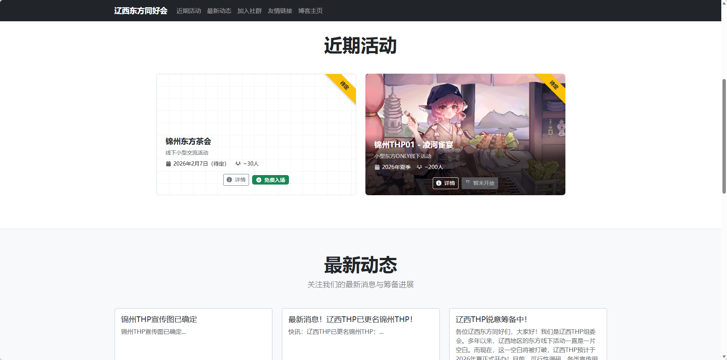727x360 pixels.
Task: Select 加入社群 in the navigation bar
Action: pos(249,11)
